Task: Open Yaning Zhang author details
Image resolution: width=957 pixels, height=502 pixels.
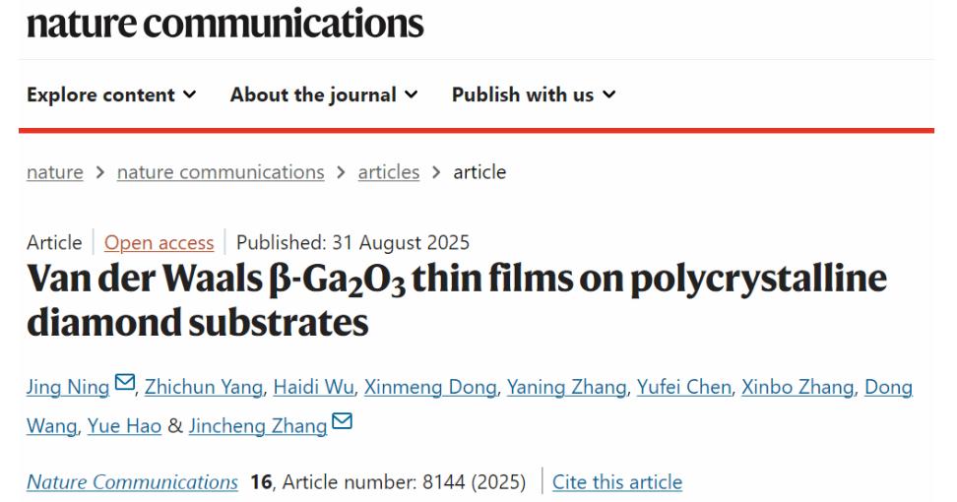Action: coord(566,388)
